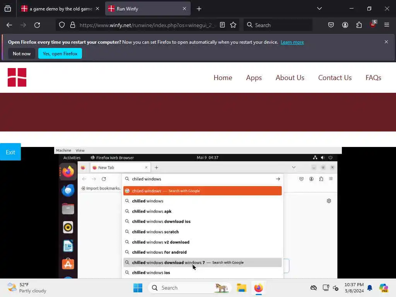The height and width of the screenshot is (297, 396).
Task: Choose 'chilled windows download windows 7' suggestion
Action: (202, 263)
